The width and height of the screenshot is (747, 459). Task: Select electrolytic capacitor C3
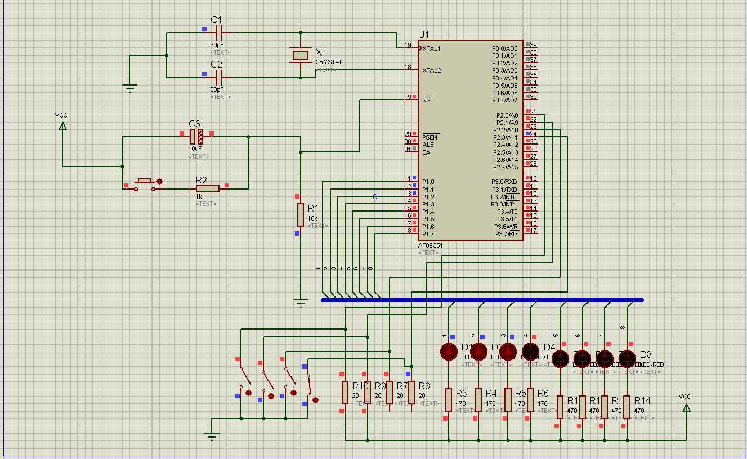click(196, 136)
